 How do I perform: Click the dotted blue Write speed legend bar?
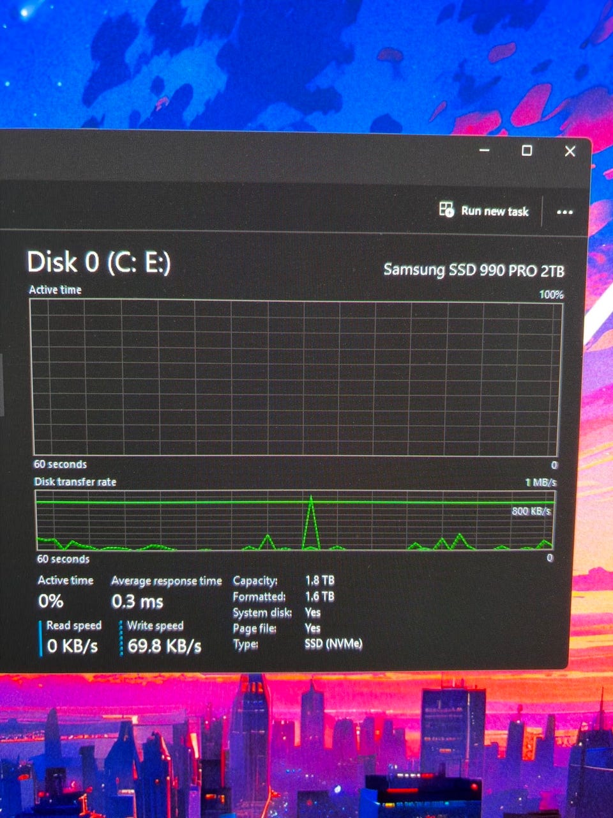[121, 638]
